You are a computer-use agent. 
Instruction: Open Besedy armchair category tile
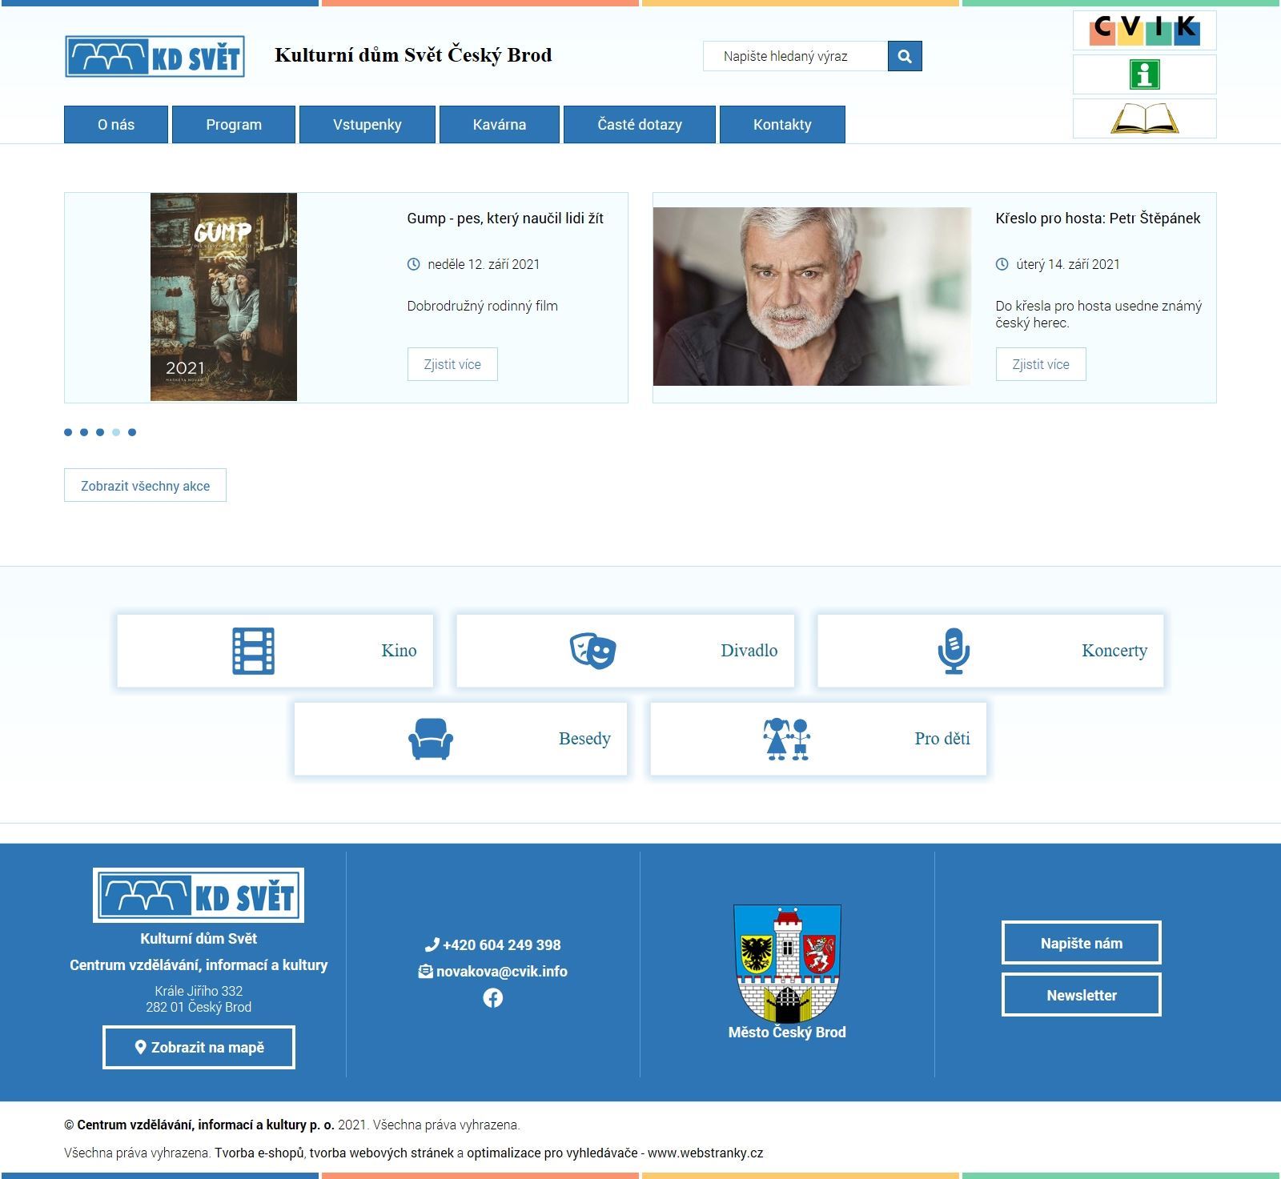(x=460, y=739)
